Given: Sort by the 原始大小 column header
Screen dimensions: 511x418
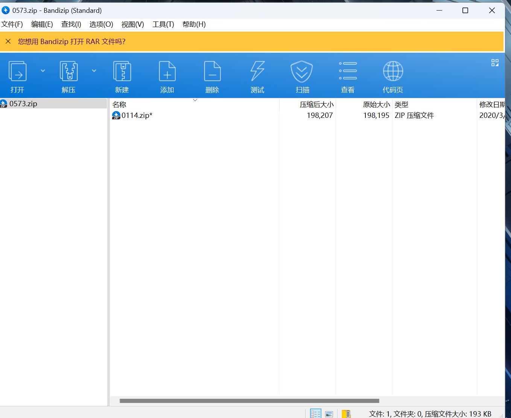Looking at the screenshot, I should click(364, 104).
